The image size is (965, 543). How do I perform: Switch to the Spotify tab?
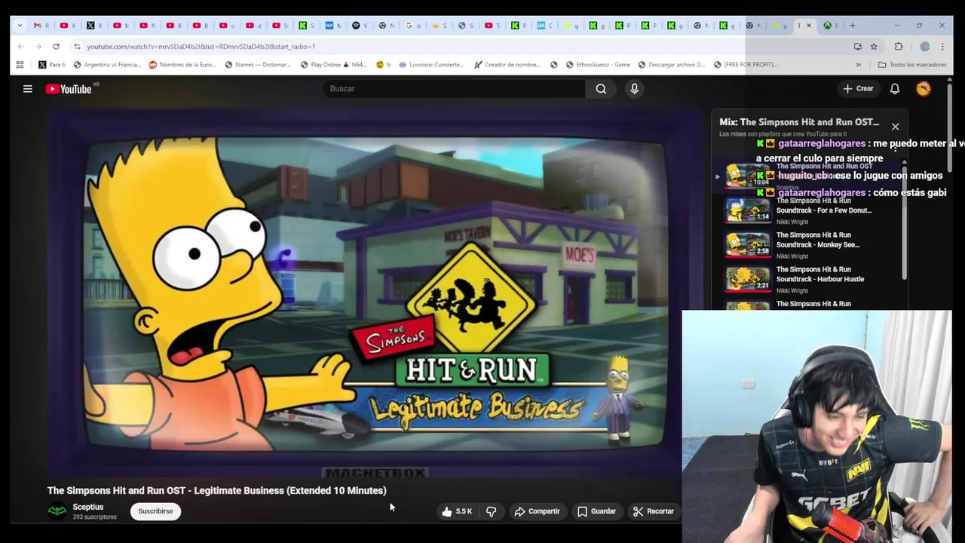[x=360, y=26]
